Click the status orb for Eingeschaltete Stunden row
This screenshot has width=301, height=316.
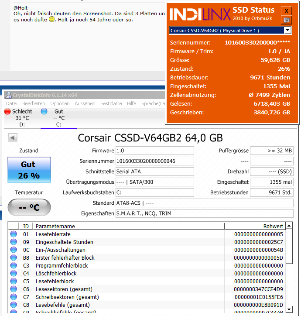click(x=14, y=242)
